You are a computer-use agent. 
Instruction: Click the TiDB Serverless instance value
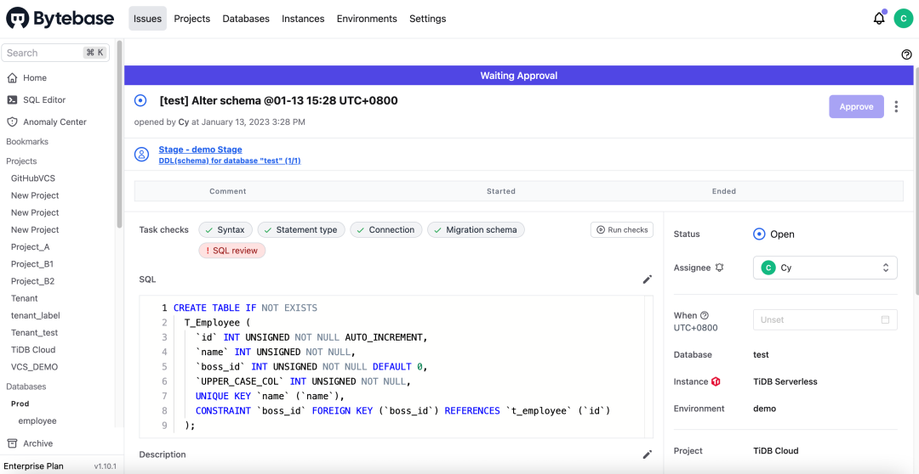pos(785,381)
